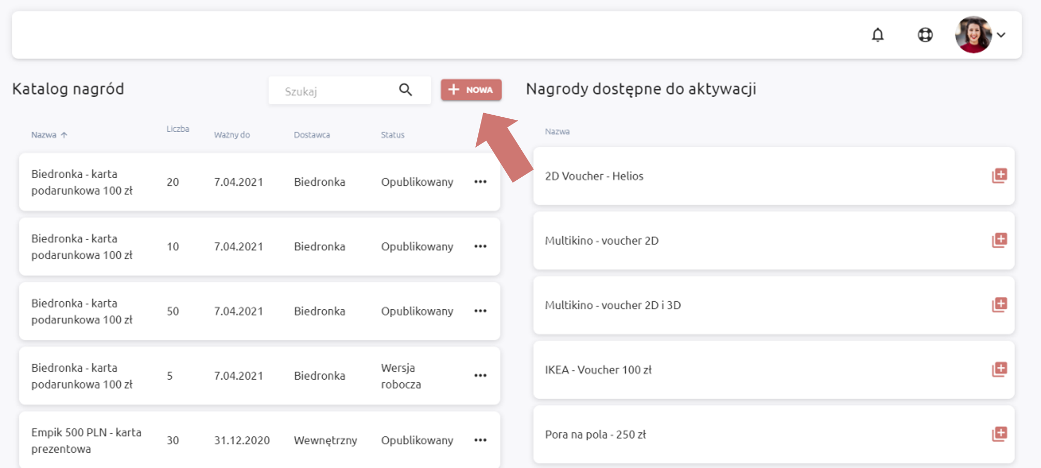
Task: Click the 31.12.2020 expiry date
Action: (242, 441)
